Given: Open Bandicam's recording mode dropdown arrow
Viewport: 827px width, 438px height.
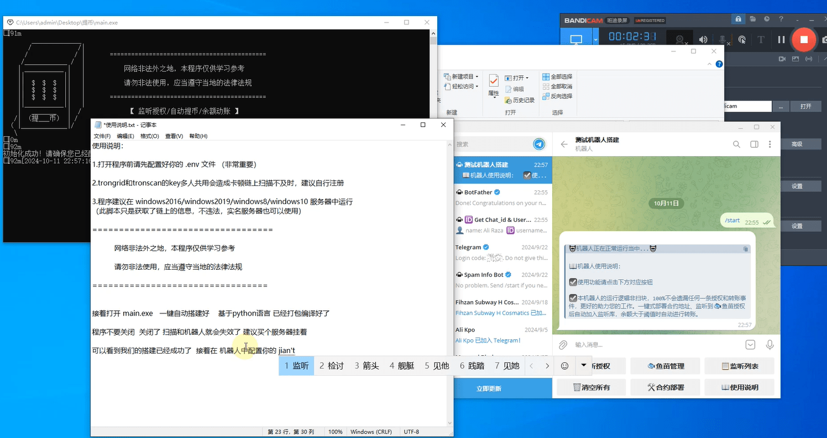Looking at the screenshot, I should pos(595,40).
